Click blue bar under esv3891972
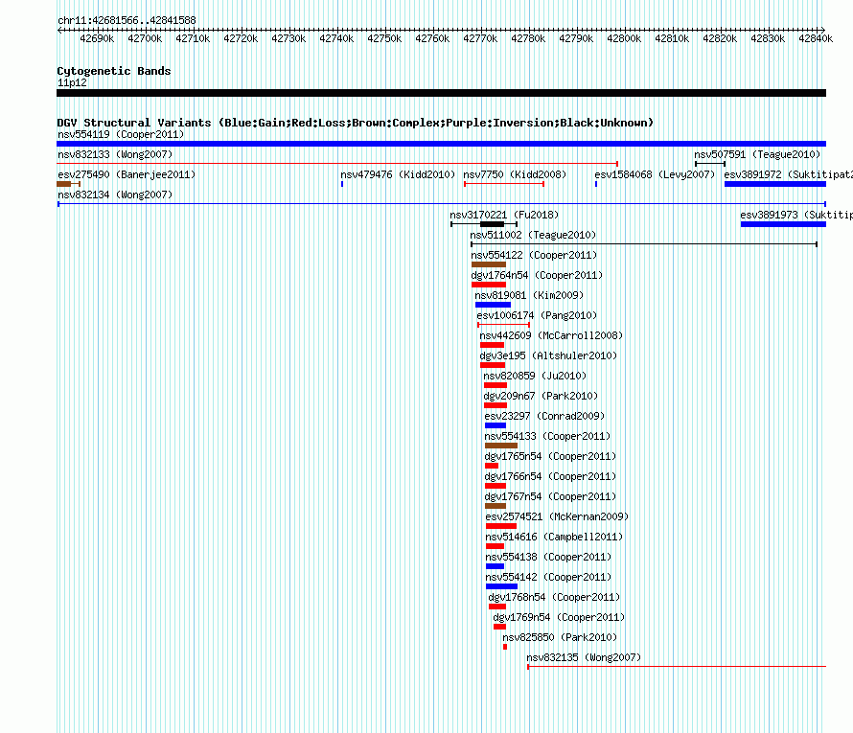This screenshot has width=853, height=733. (x=775, y=184)
